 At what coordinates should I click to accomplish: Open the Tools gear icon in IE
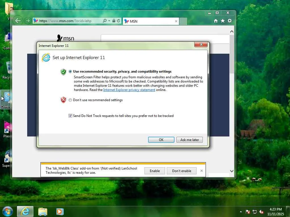pos(229,21)
